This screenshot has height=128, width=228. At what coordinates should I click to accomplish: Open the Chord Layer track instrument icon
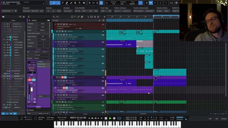tap(103, 42)
